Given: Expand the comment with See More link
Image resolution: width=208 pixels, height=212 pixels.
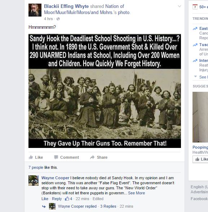Looking at the screenshot, I should (136, 193).
